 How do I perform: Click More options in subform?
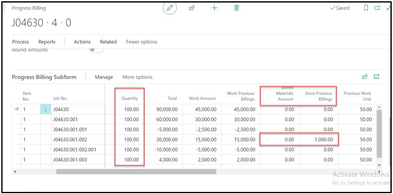(x=137, y=77)
